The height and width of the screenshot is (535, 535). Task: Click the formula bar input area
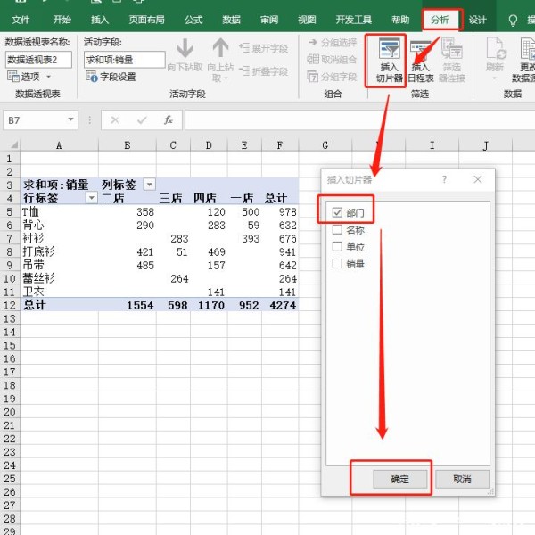pyautogui.click(x=359, y=120)
